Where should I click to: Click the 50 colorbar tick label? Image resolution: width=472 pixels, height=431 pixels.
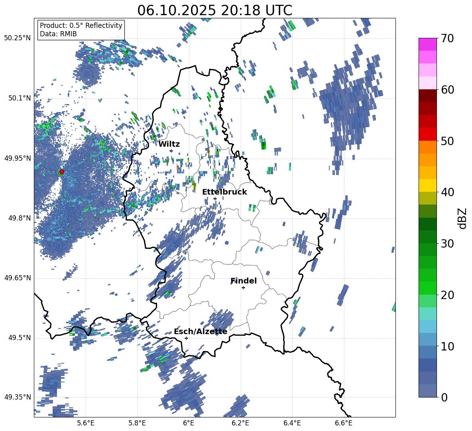(447, 141)
